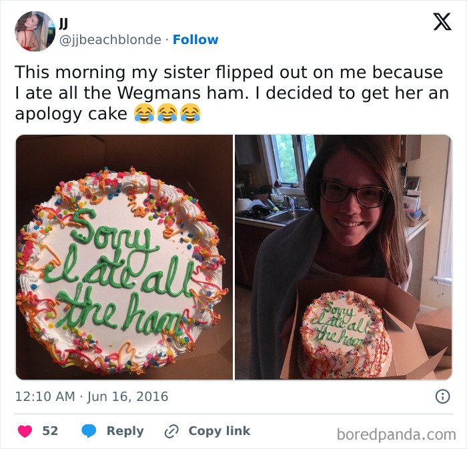Click the last crying-laughing emoji

click(191, 113)
